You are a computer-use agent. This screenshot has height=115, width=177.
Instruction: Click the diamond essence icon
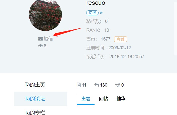coord(117,85)
